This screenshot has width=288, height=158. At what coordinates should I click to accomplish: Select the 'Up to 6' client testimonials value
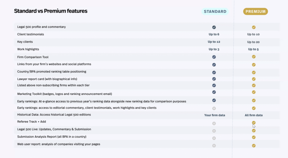coord(214,34)
